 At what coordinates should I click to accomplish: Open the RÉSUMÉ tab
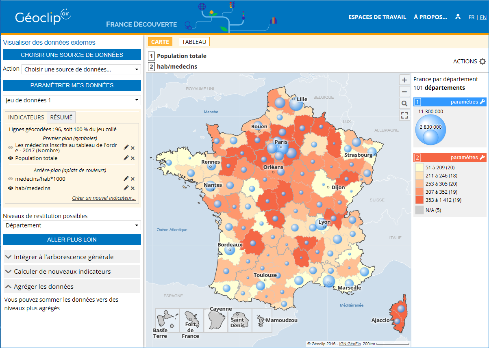61,117
